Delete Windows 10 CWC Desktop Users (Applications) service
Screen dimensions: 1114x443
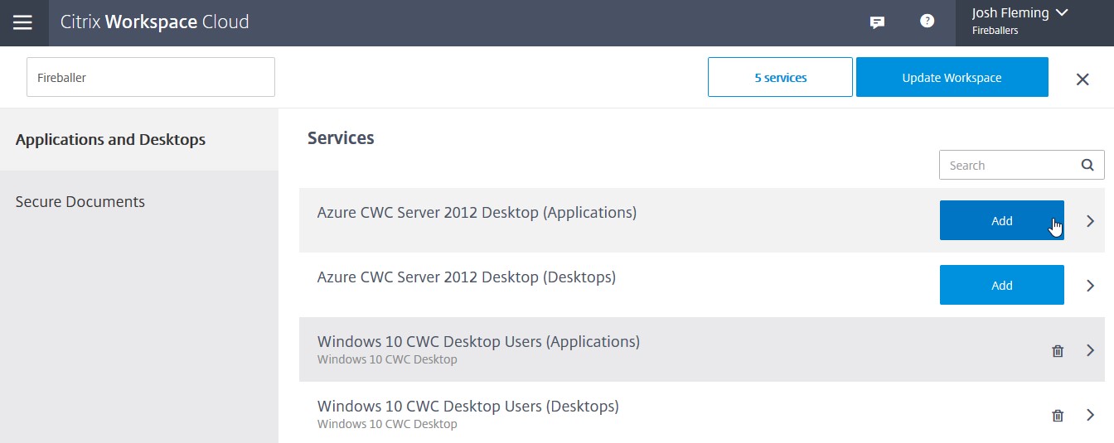pos(1058,350)
